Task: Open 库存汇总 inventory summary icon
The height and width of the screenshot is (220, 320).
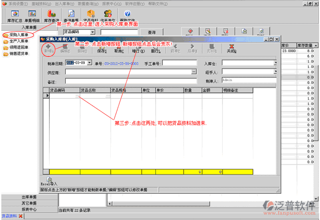Action: tap(14, 16)
